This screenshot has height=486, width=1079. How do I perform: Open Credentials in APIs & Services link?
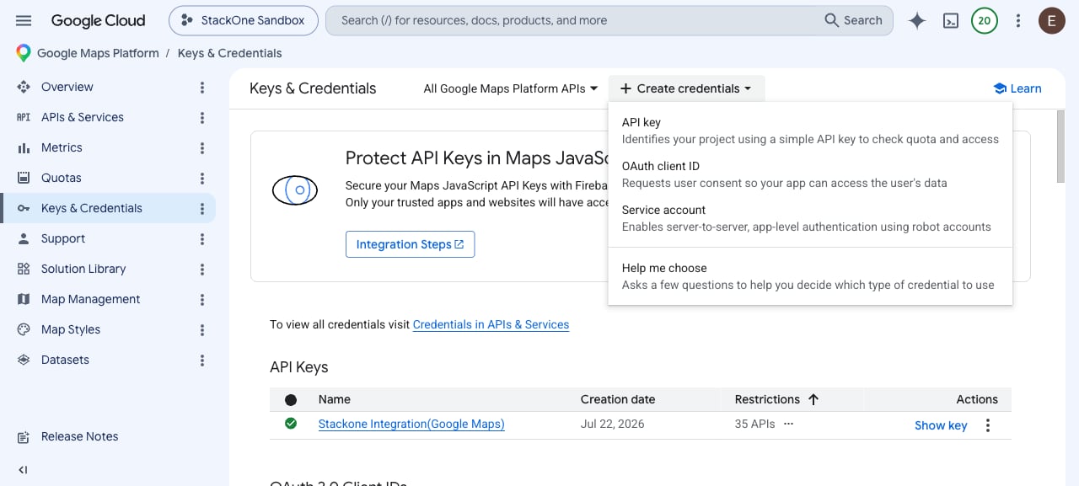(x=491, y=324)
